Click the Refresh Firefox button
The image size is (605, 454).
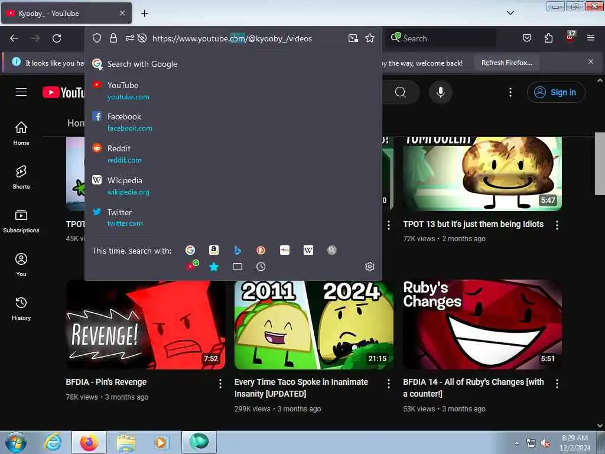506,63
